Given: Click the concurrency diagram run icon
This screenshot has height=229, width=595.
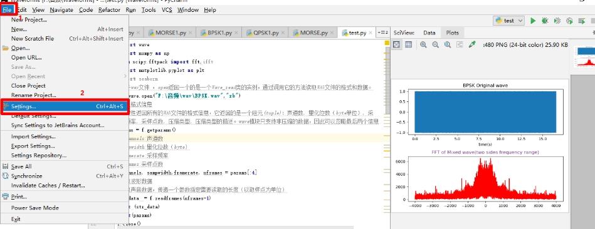Looking at the screenshot, I should click(x=581, y=21).
